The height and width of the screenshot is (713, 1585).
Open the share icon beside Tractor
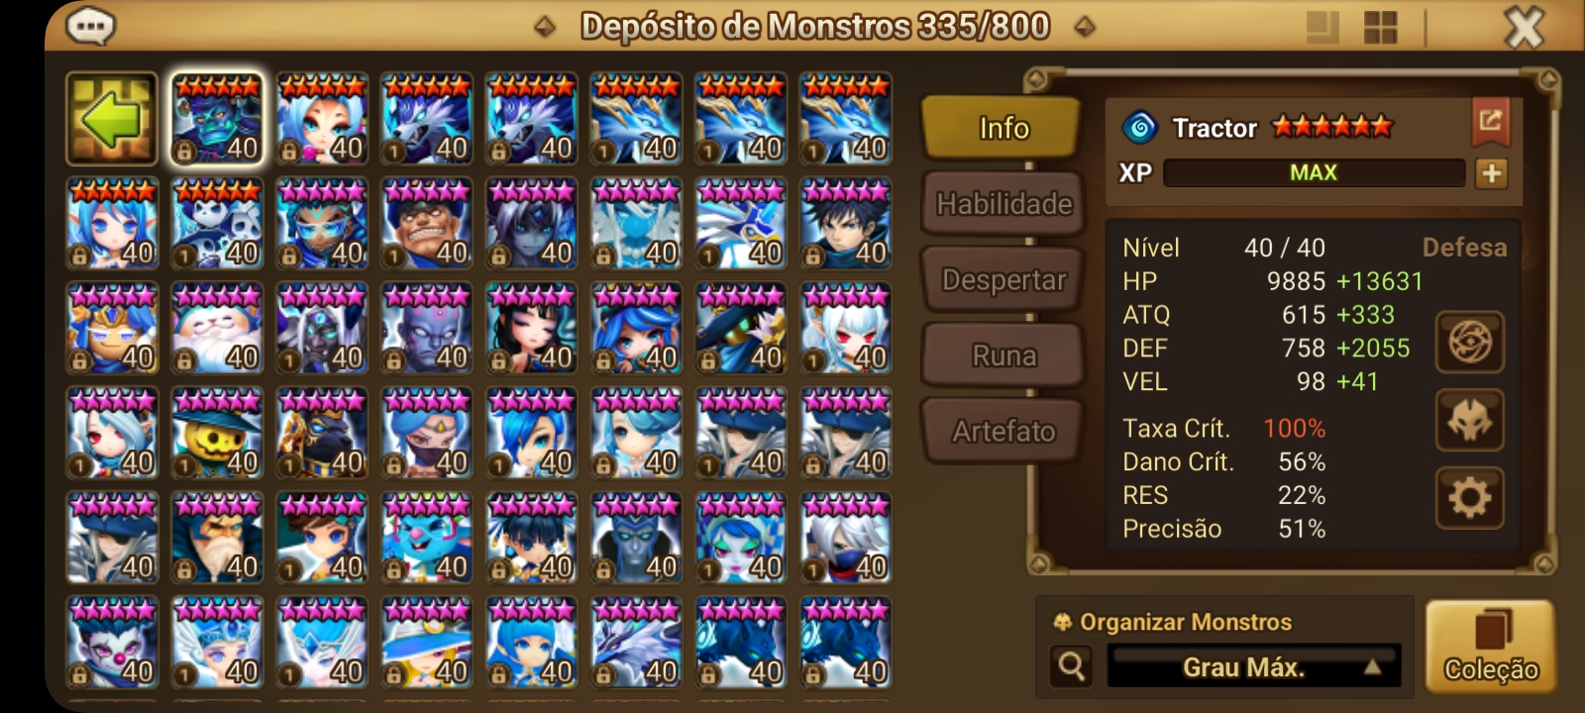[1491, 123]
